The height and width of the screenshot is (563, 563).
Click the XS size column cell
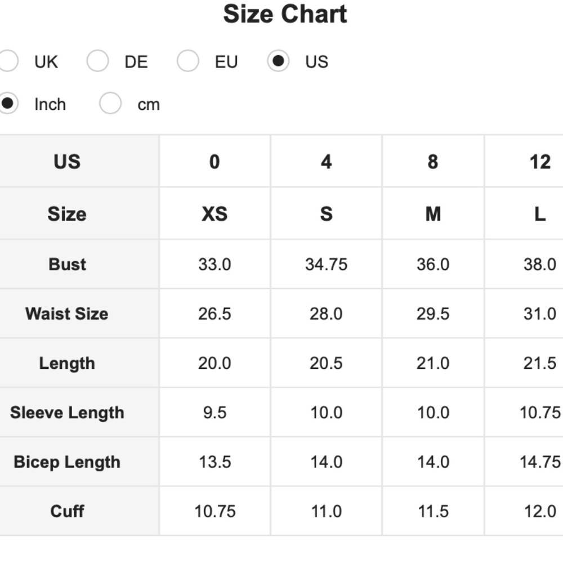point(215,214)
